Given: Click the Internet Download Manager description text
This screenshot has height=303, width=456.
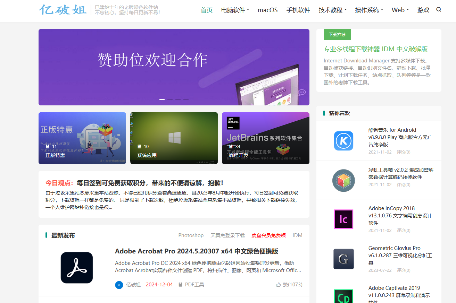Looking at the screenshot, I should [377, 71].
